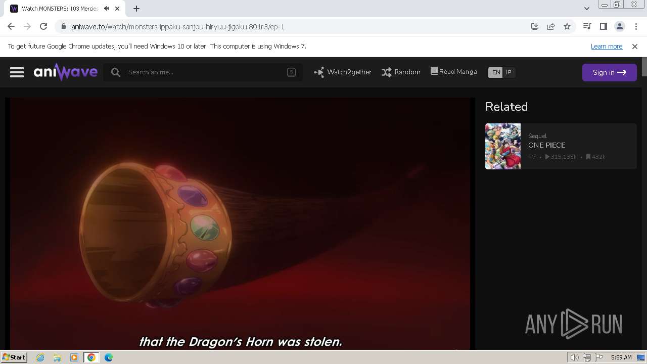Open the Chrome profile icon

coord(619,27)
